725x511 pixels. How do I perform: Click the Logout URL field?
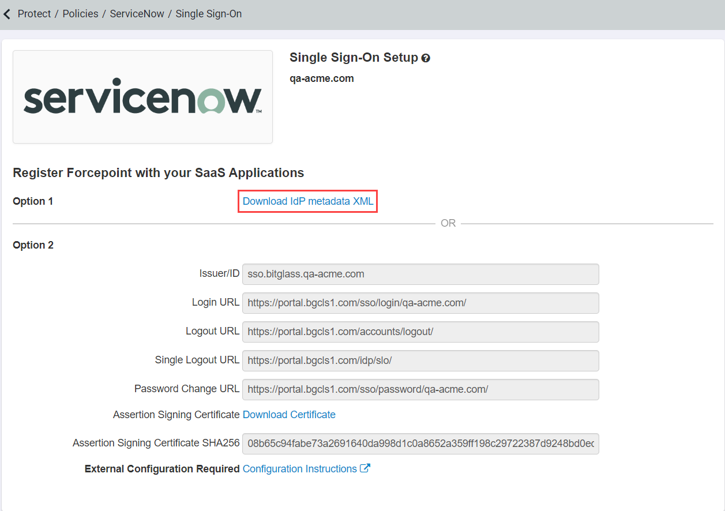pyautogui.click(x=421, y=332)
